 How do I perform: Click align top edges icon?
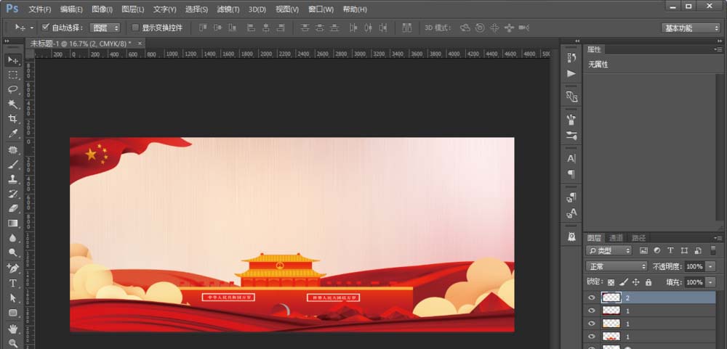click(203, 28)
